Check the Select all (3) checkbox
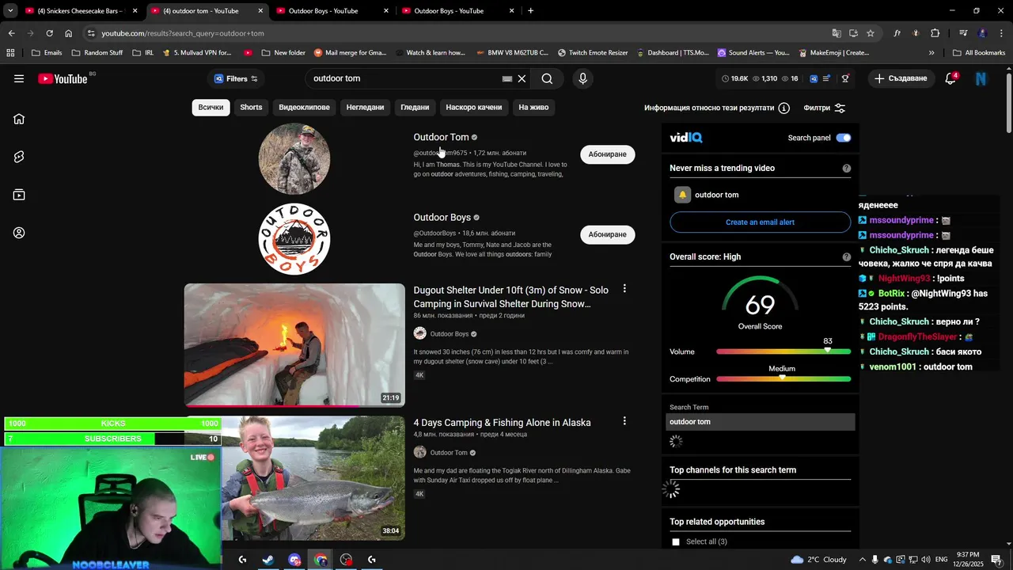1013x570 pixels. click(676, 542)
